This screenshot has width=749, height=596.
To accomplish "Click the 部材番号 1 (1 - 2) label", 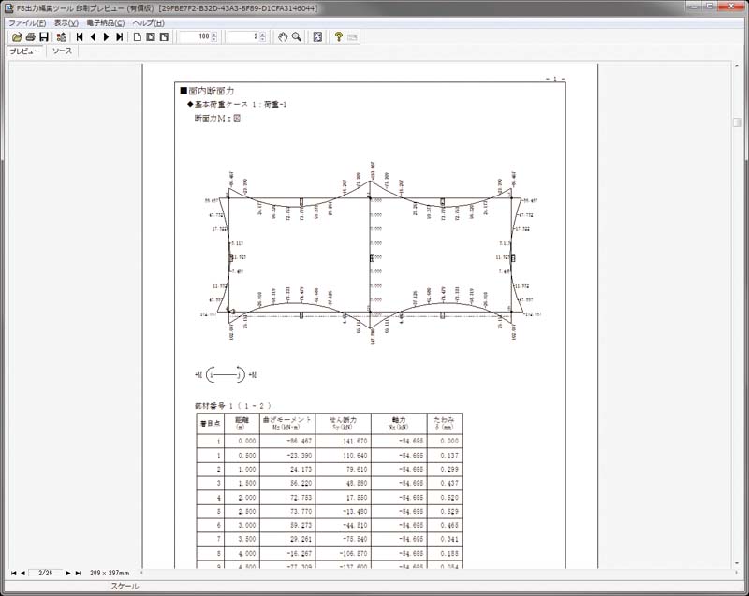I will 232,406.
